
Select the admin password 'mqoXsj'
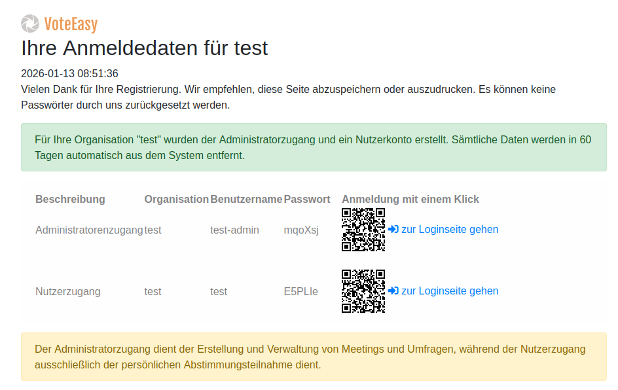301,230
